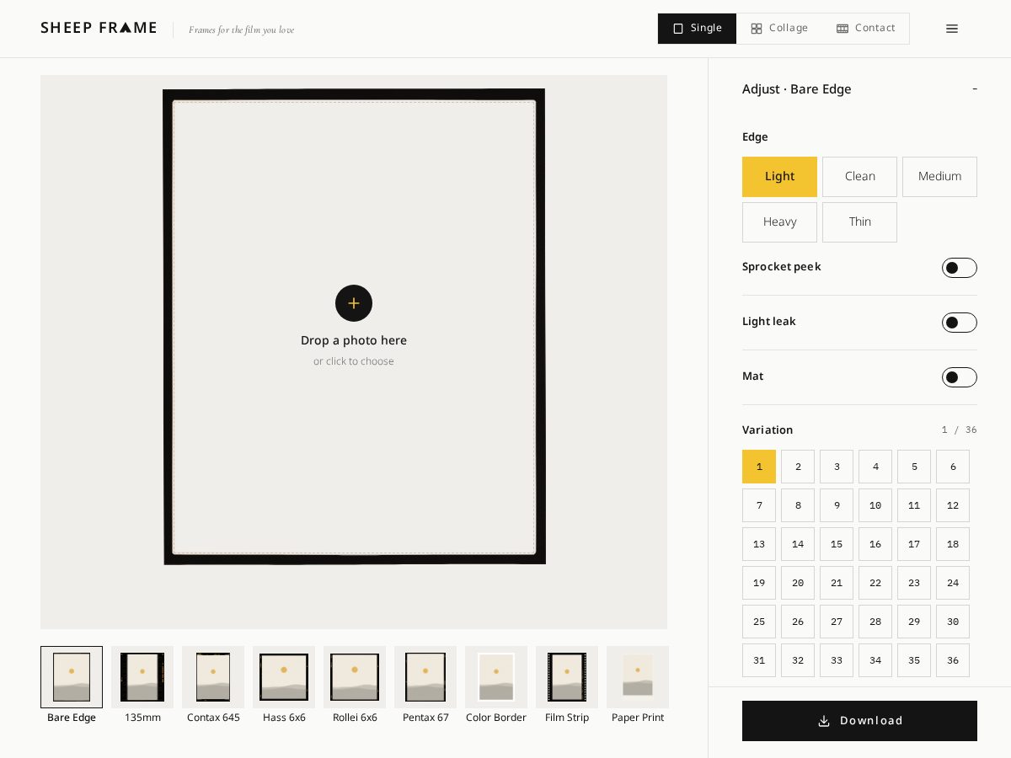Select the Light edge option
The width and height of the screenshot is (1011, 758).
pyautogui.click(x=779, y=177)
